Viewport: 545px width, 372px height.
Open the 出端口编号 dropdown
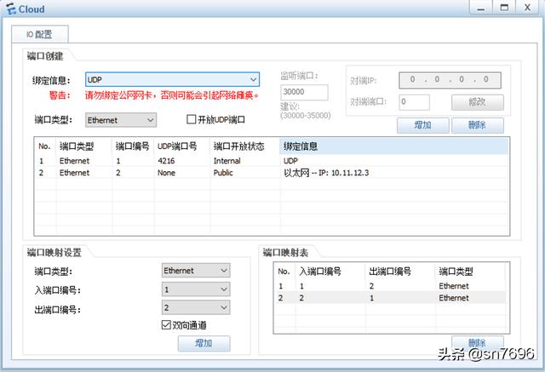[196, 308]
